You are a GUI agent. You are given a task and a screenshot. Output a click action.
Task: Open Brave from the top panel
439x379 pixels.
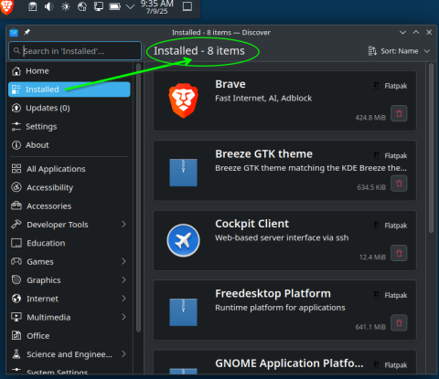tap(6, 6)
